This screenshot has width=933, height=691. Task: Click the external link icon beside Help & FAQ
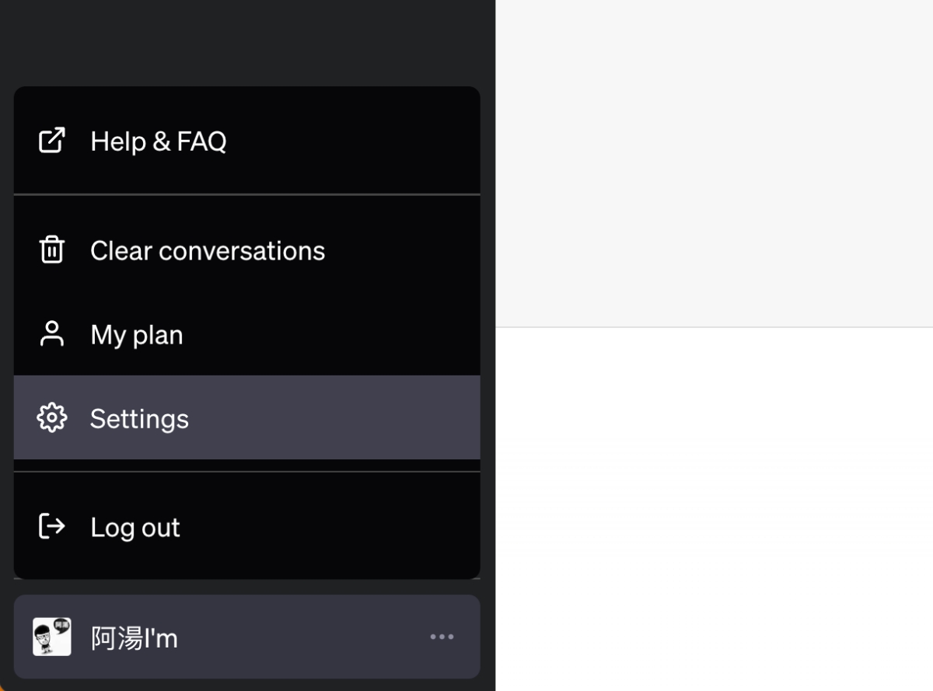click(51, 141)
